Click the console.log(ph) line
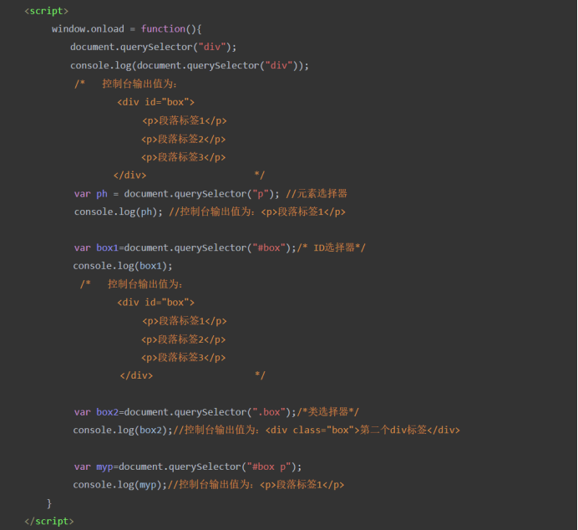The height and width of the screenshot is (530, 578). point(210,212)
